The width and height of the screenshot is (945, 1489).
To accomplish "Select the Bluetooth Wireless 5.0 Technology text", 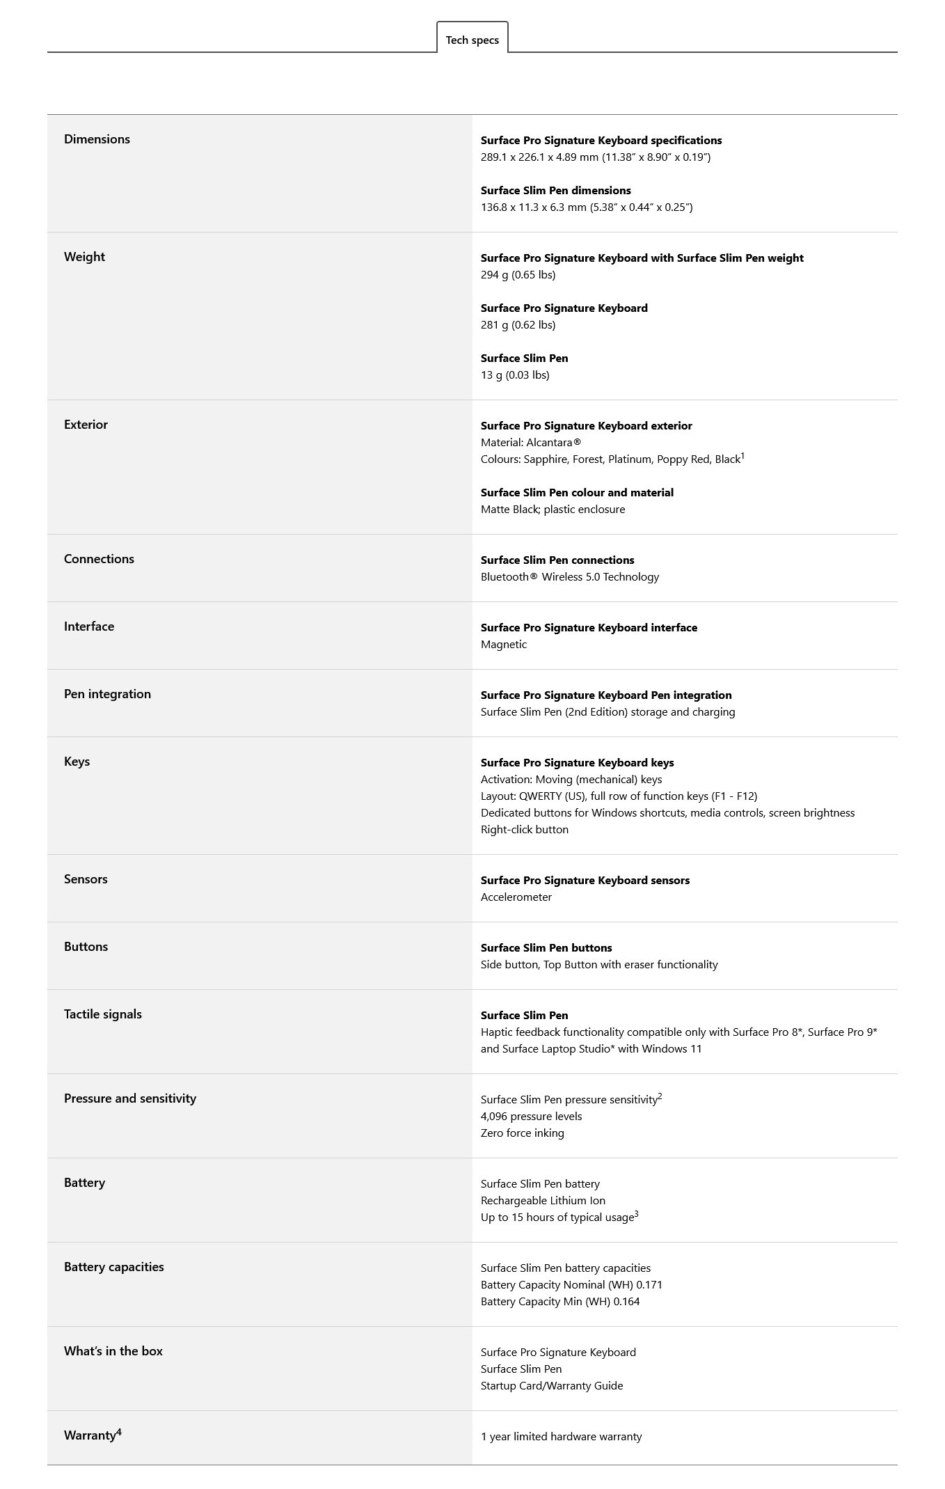I will click(570, 577).
